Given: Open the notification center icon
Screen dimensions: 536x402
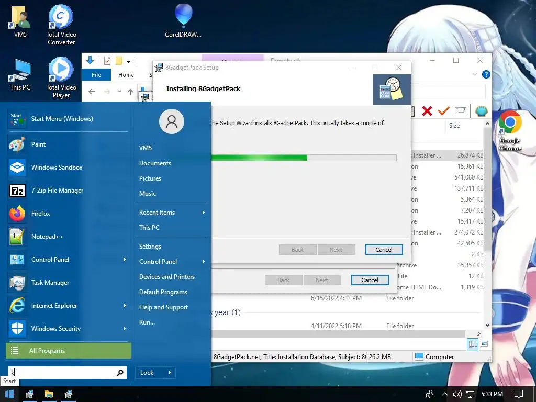Looking at the screenshot, I should pos(519,395).
